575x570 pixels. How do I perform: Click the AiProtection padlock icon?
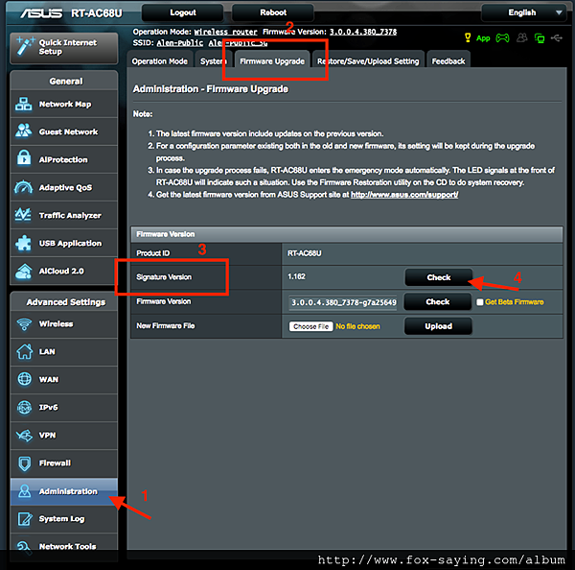pyautogui.click(x=24, y=158)
